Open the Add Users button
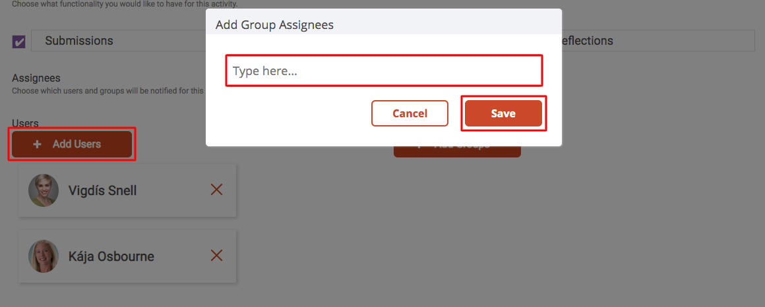 (x=72, y=144)
